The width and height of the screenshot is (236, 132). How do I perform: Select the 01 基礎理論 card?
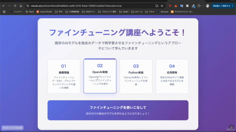64,76
